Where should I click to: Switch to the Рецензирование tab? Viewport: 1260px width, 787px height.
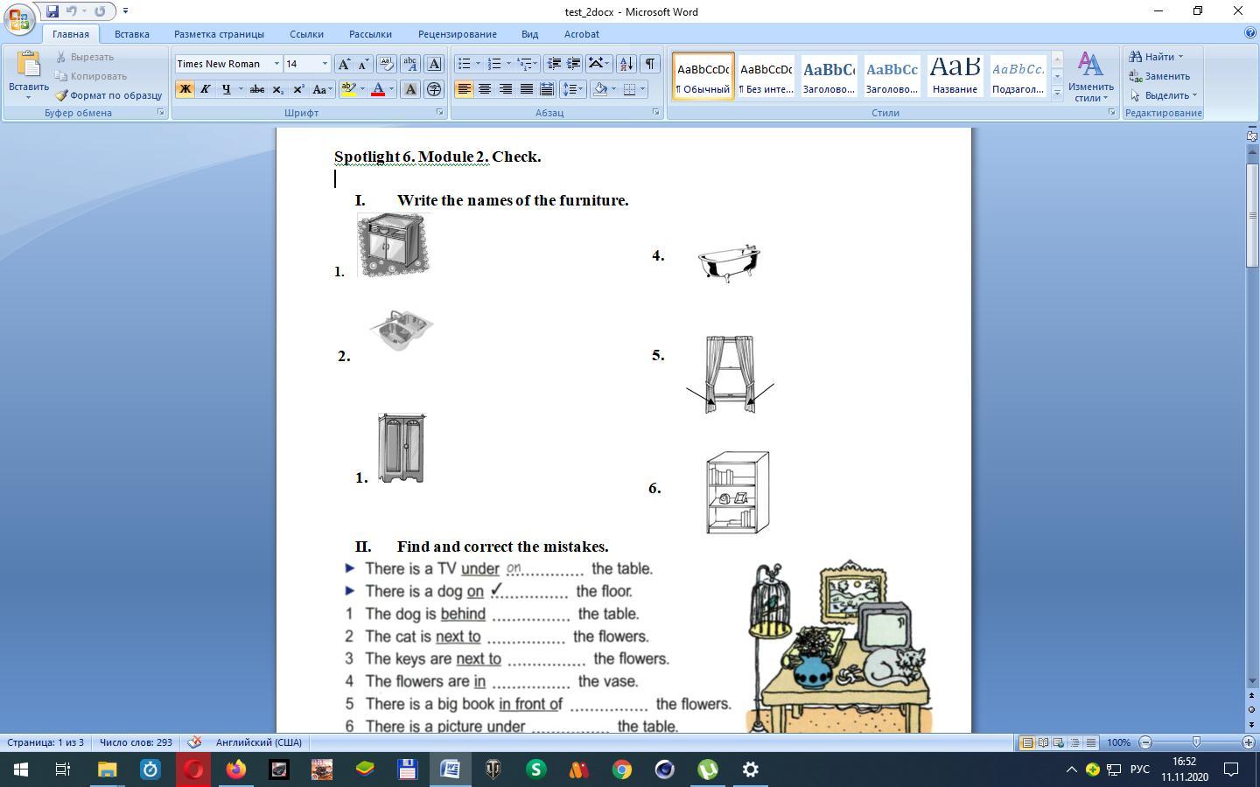(x=458, y=34)
